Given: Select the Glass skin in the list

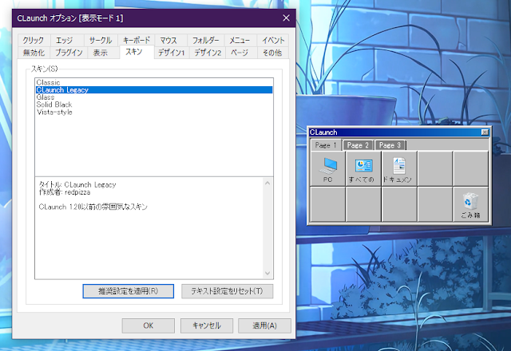Looking at the screenshot, I should click(x=154, y=97).
